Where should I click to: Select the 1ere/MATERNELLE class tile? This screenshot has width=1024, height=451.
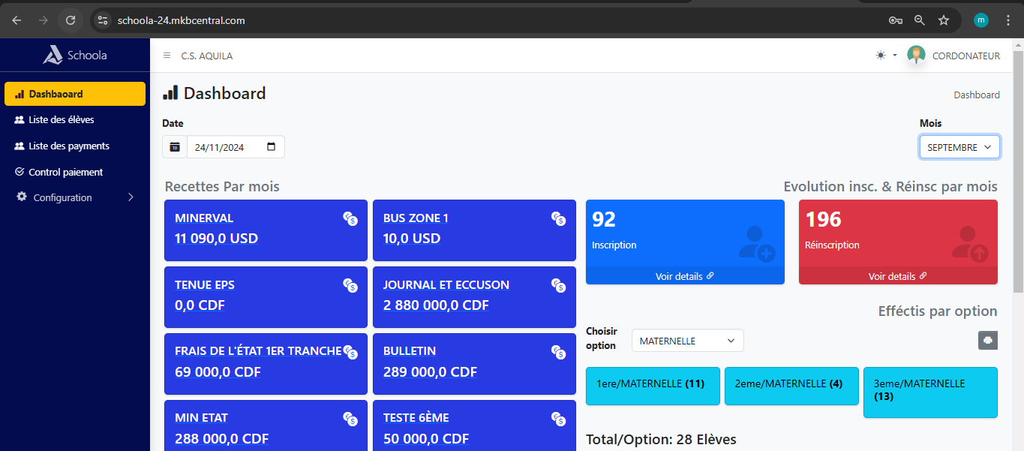(x=652, y=384)
